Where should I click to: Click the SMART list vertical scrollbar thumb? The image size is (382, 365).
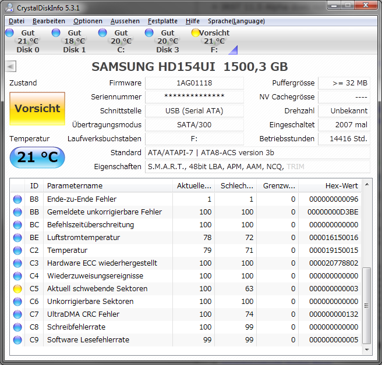coord(367,305)
